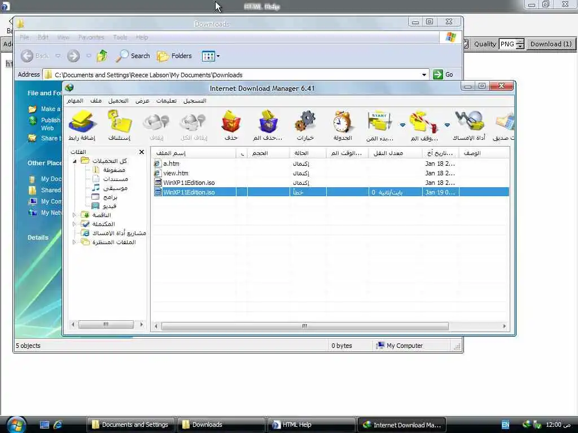Image resolution: width=578 pixels, height=433 pixels.
Task: Open the ملف menu in IDM
Action: 96,101
